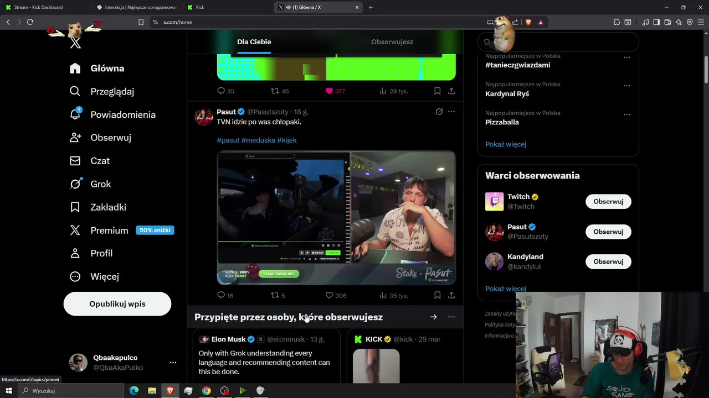Open Brave wallet icon in toolbar

[667, 22]
